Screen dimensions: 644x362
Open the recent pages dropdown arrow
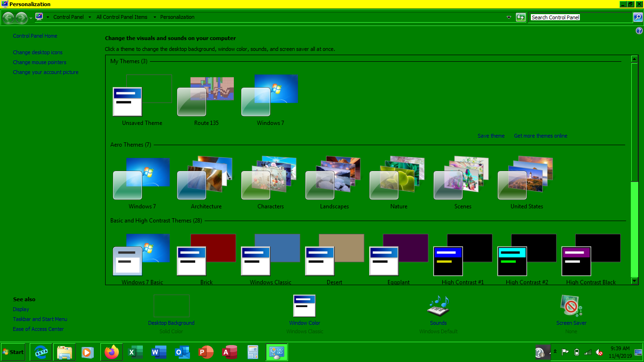point(31,18)
